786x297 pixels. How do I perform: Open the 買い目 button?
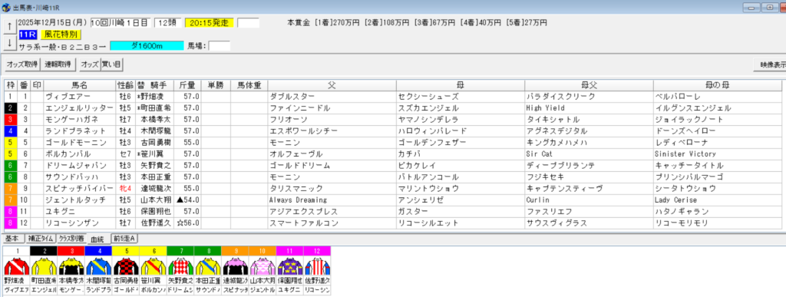112,64
